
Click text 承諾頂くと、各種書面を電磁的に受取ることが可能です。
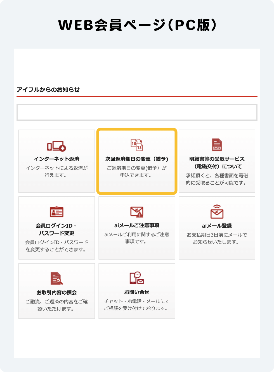click(x=217, y=179)
